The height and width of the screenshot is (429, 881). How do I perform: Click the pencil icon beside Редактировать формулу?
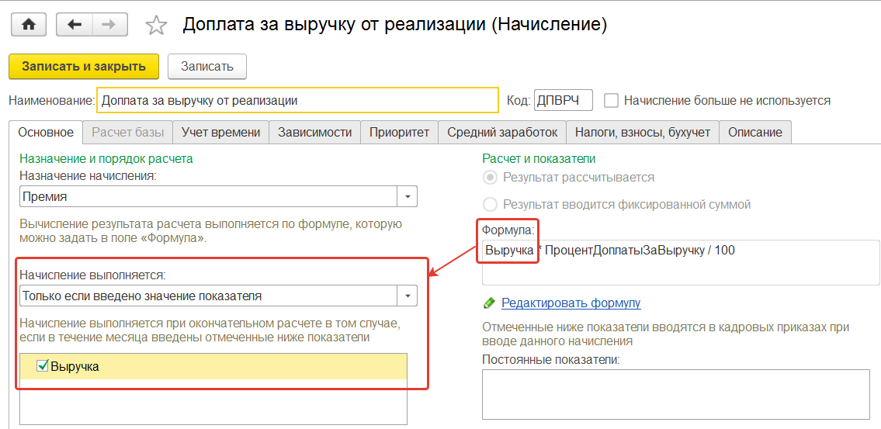[489, 303]
